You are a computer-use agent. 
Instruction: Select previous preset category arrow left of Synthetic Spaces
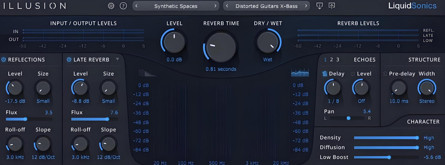[137, 6]
